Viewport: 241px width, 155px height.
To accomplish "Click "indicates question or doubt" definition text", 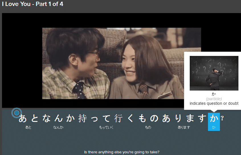I will pos(214,103).
